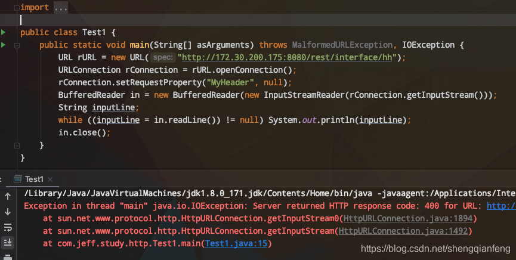This screenshot has height=260, width=516.
Task: Open the http URL link in exception message
Action: point(501,206)
